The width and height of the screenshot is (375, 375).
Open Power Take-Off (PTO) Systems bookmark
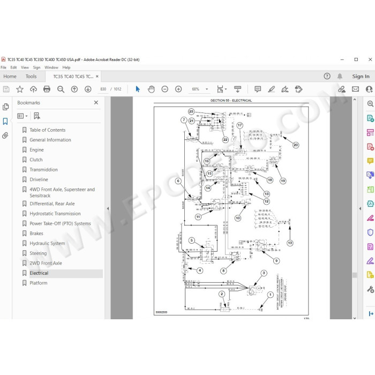(x=60, y=223)
